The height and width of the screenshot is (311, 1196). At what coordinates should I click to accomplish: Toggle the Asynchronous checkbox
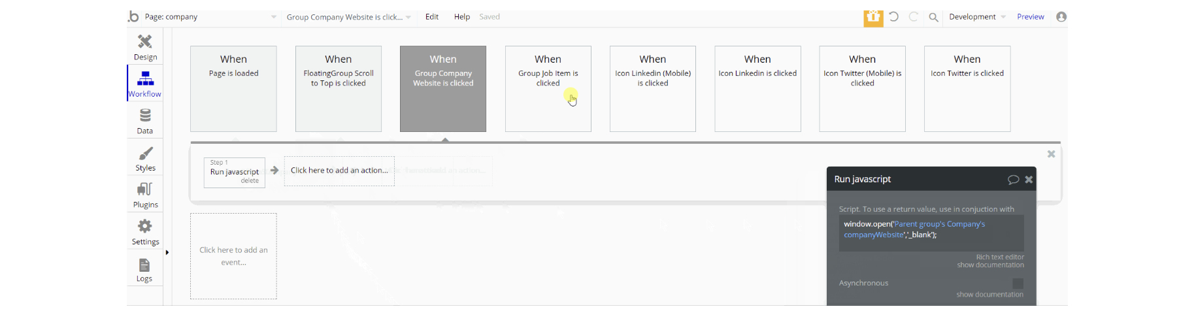point(1018,284)
